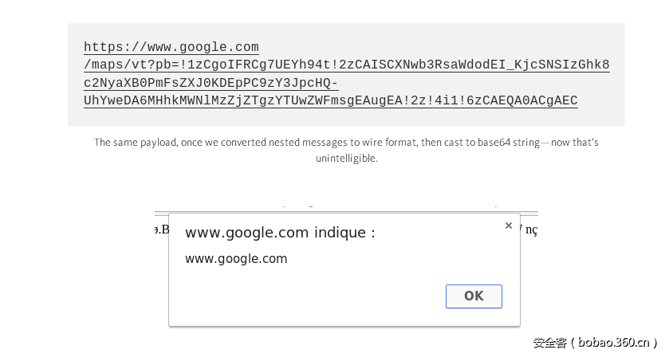This screenshot has width=669, height=357.
Task: Close the alert dialog with the X icon
Action: (x=509, y=226)
